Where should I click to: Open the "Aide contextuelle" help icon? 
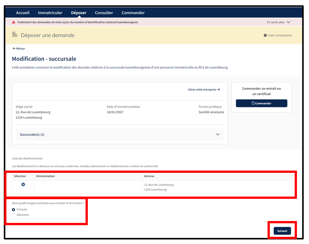pyautogui.click(x=265, y=35)
